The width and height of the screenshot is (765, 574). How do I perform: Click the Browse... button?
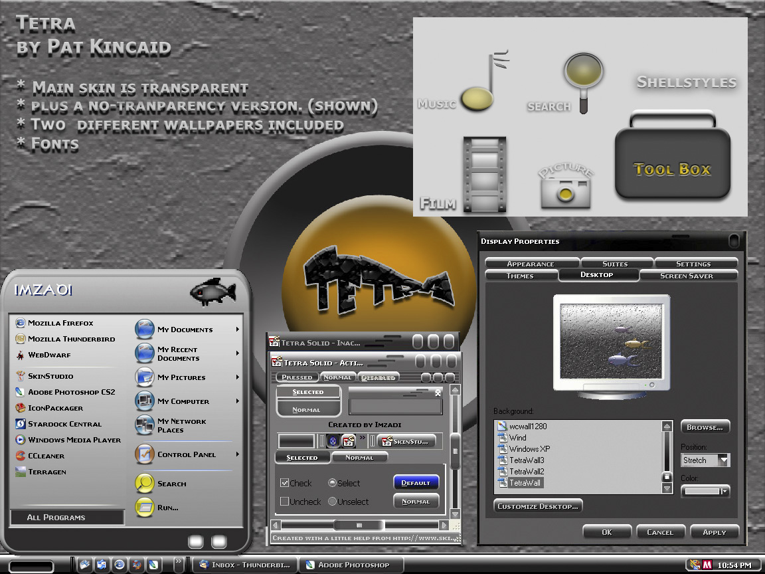click(705, 427)
